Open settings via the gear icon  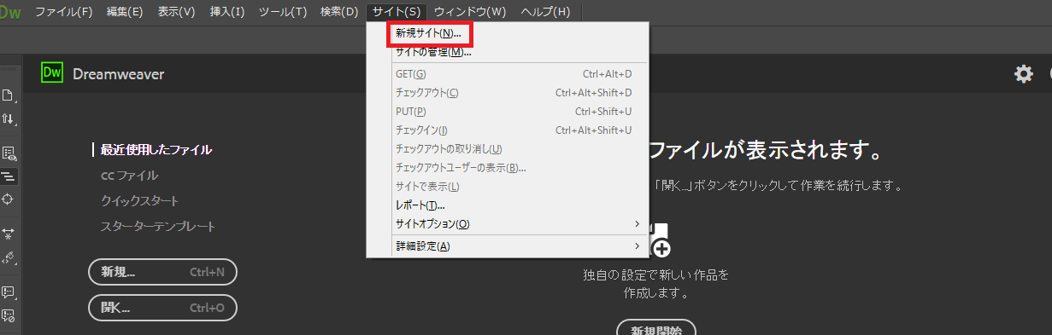(x=1023, y=74)
